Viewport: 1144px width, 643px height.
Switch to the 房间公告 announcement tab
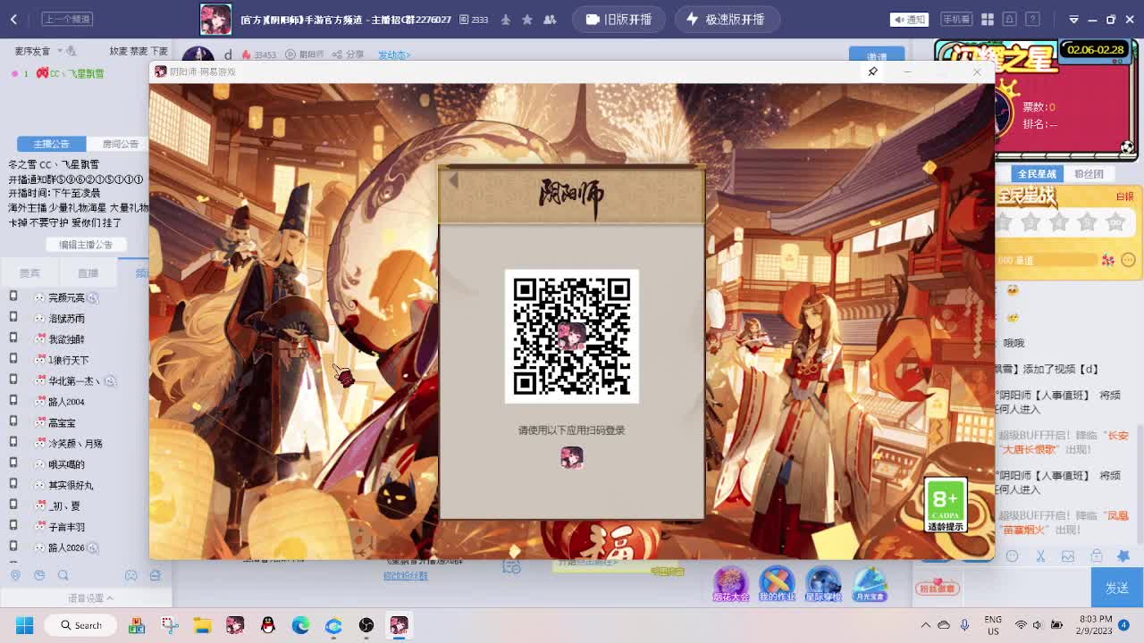pos(120,143)
